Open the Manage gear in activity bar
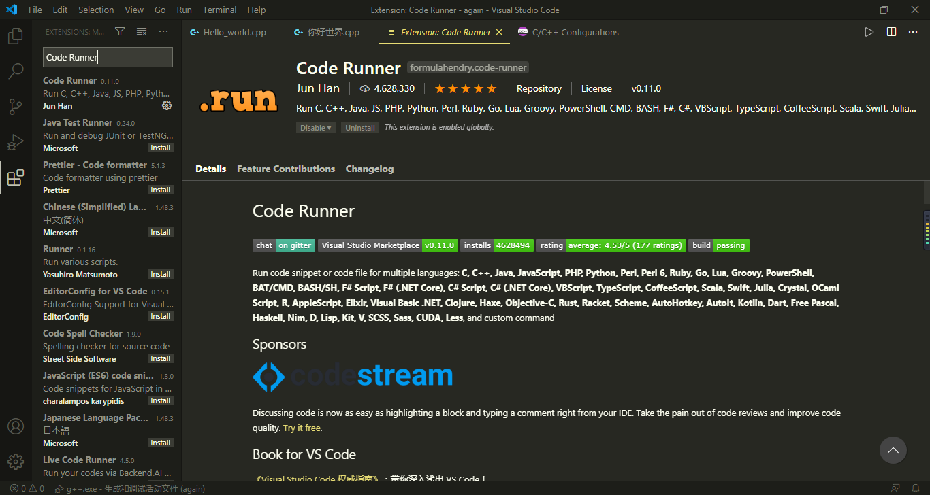 pyautogui.click(x=16, y=462)
